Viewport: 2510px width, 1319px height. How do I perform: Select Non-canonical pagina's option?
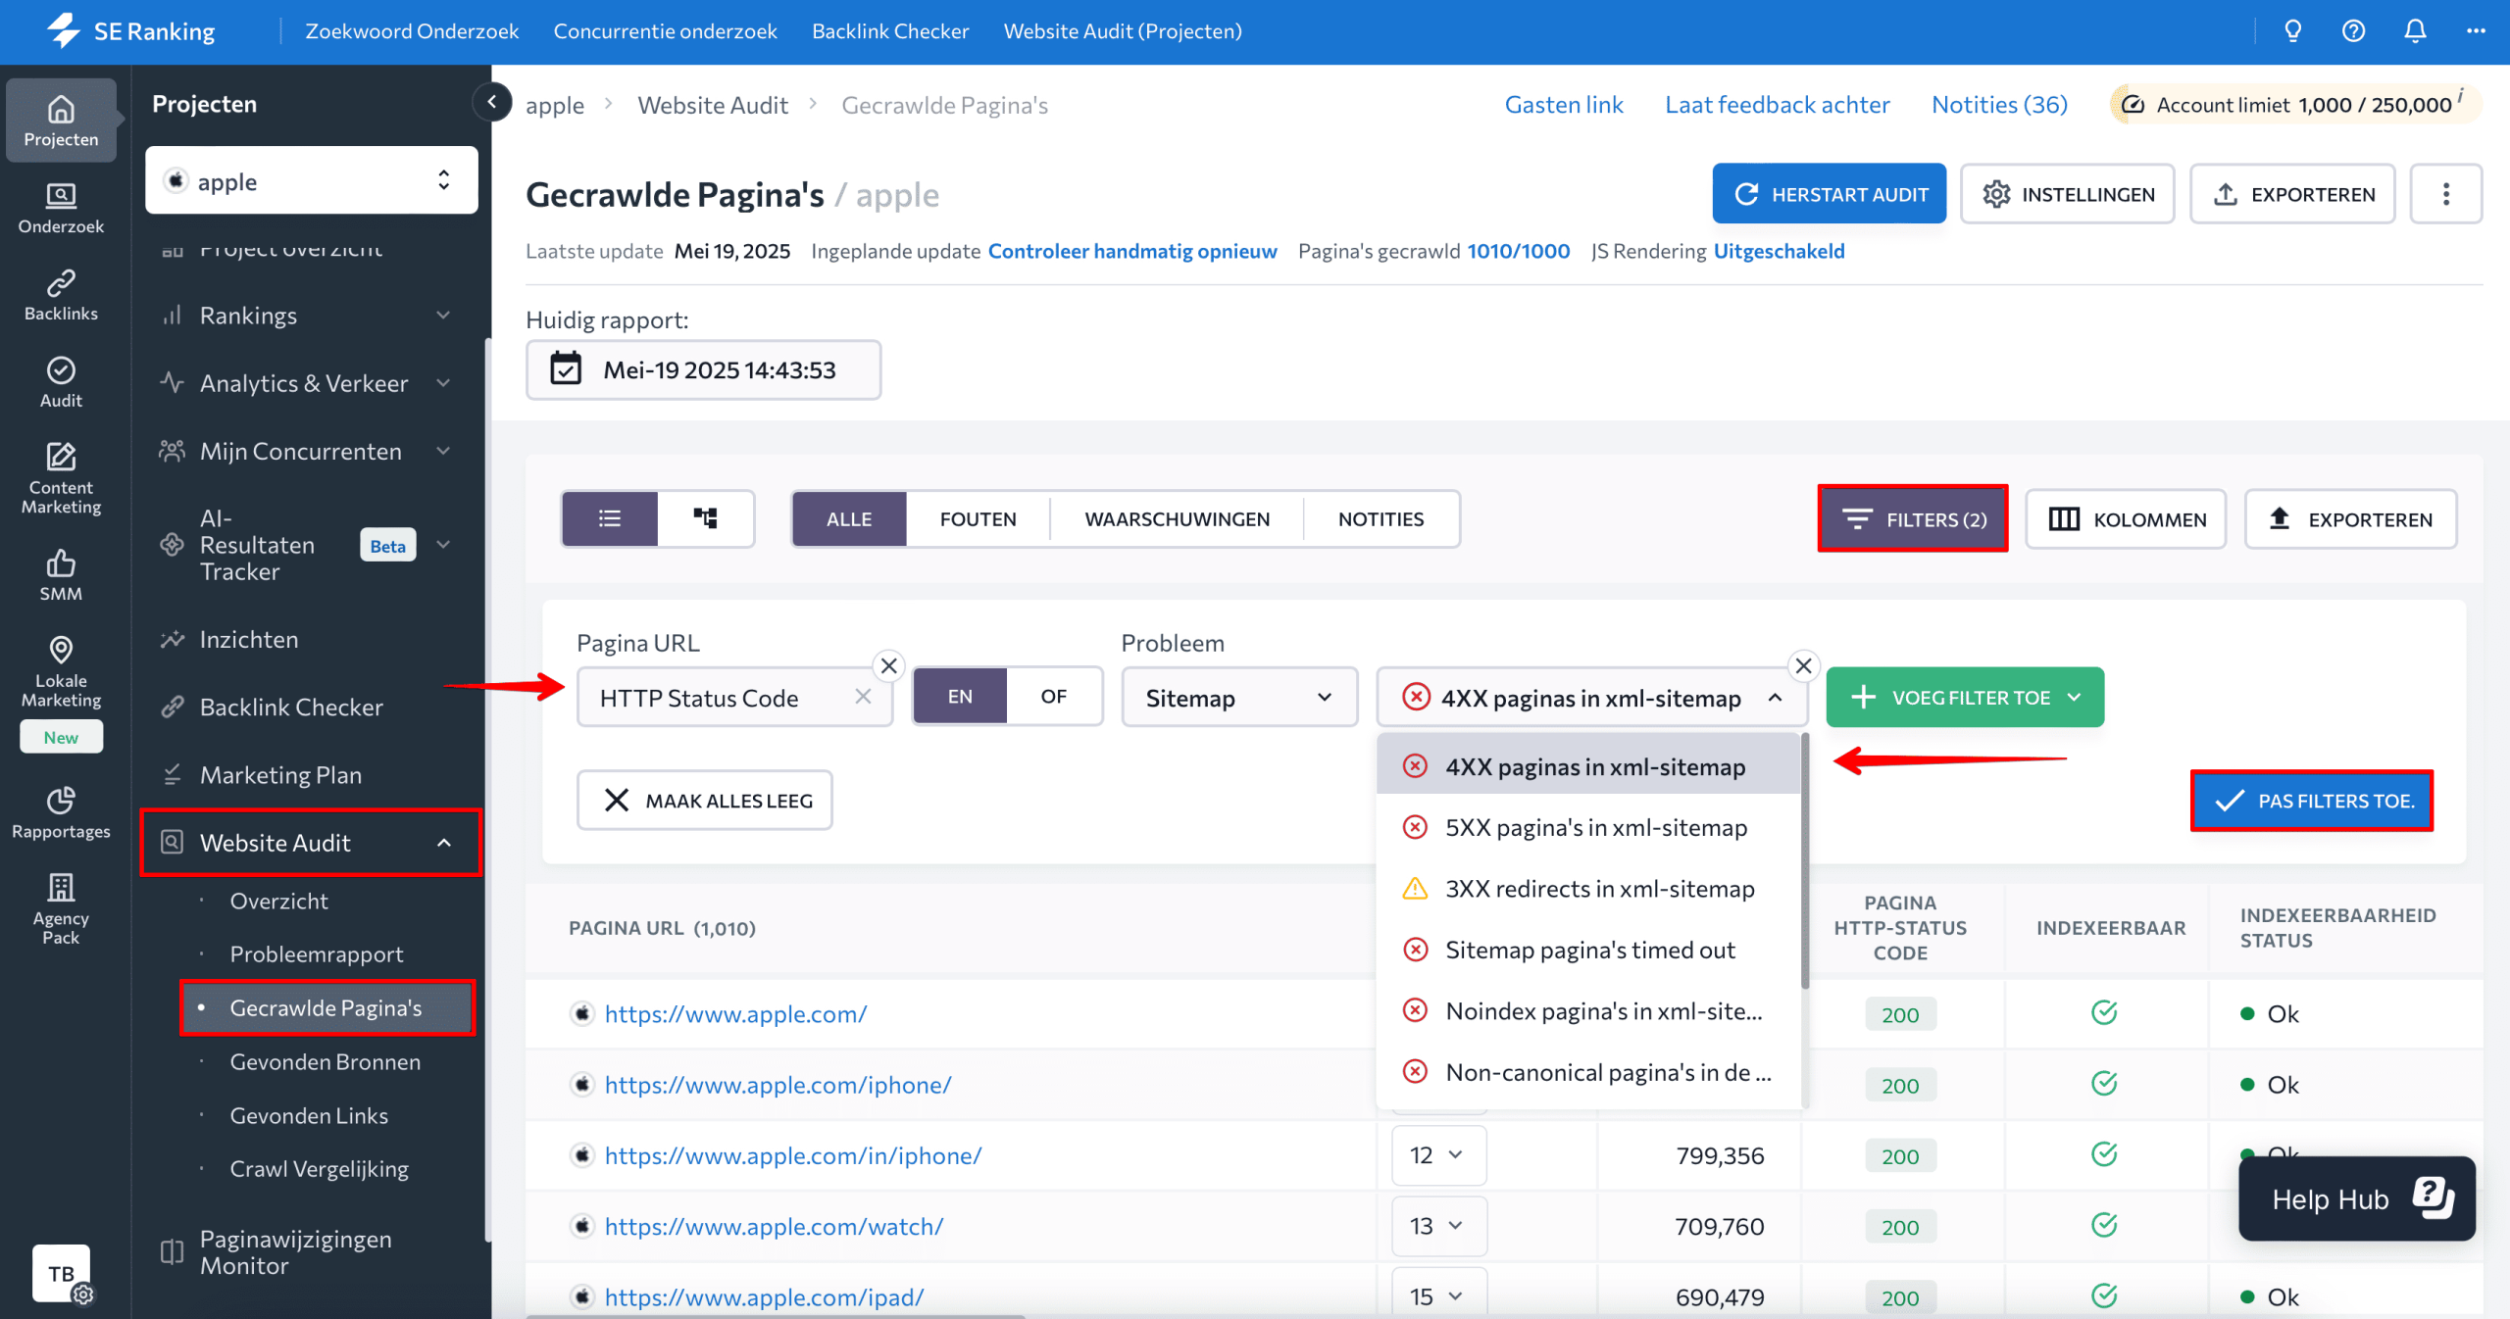1588,1073
